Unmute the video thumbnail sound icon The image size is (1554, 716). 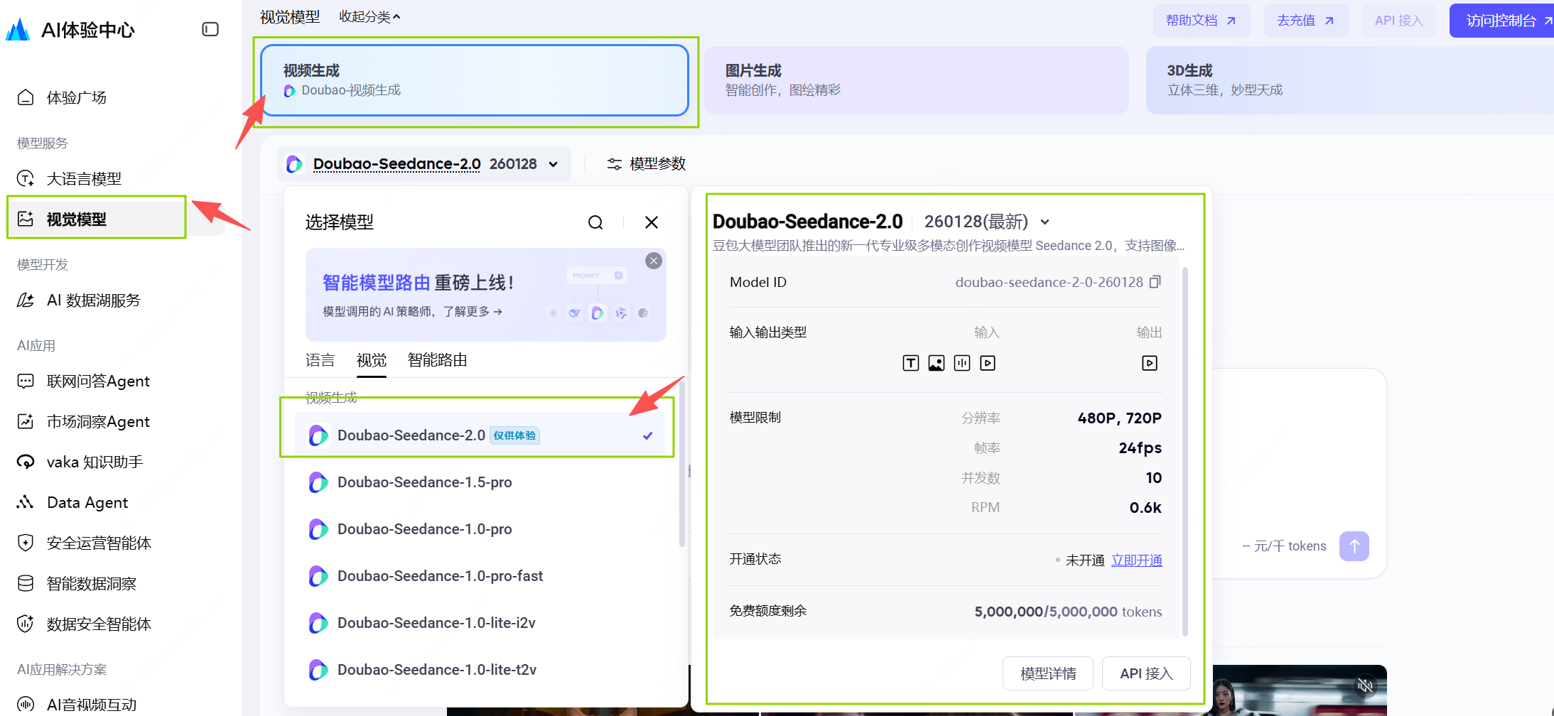[1364, 685]
